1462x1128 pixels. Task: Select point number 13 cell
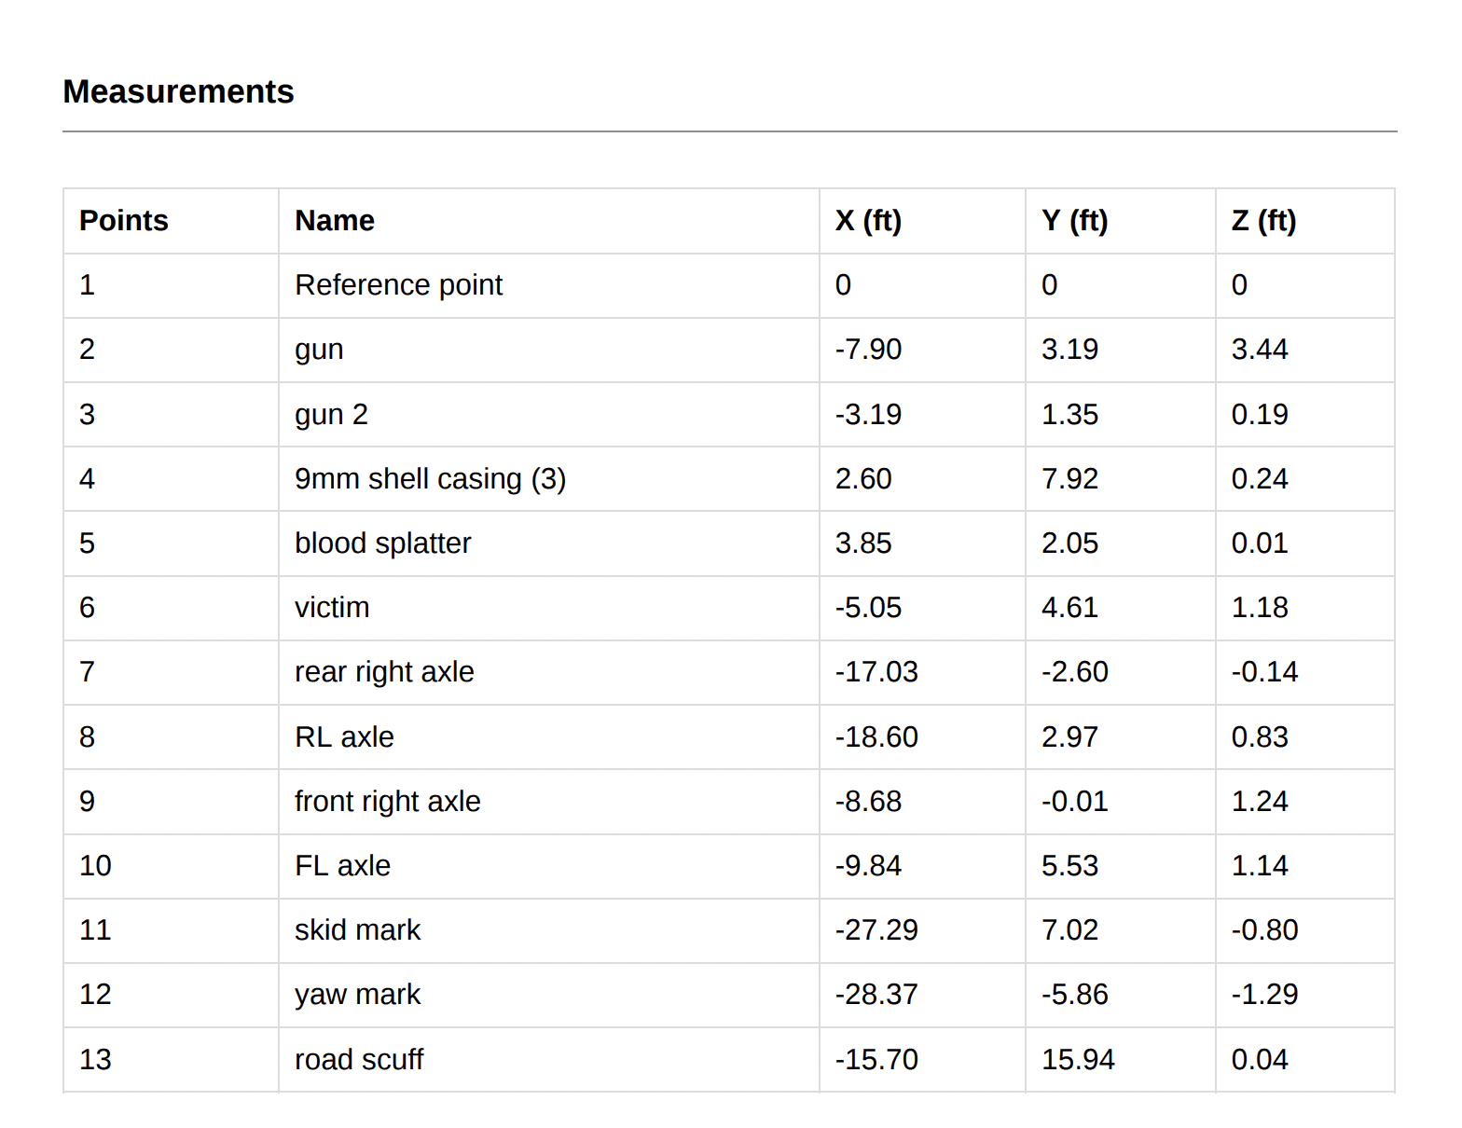tap(95, 1060)
